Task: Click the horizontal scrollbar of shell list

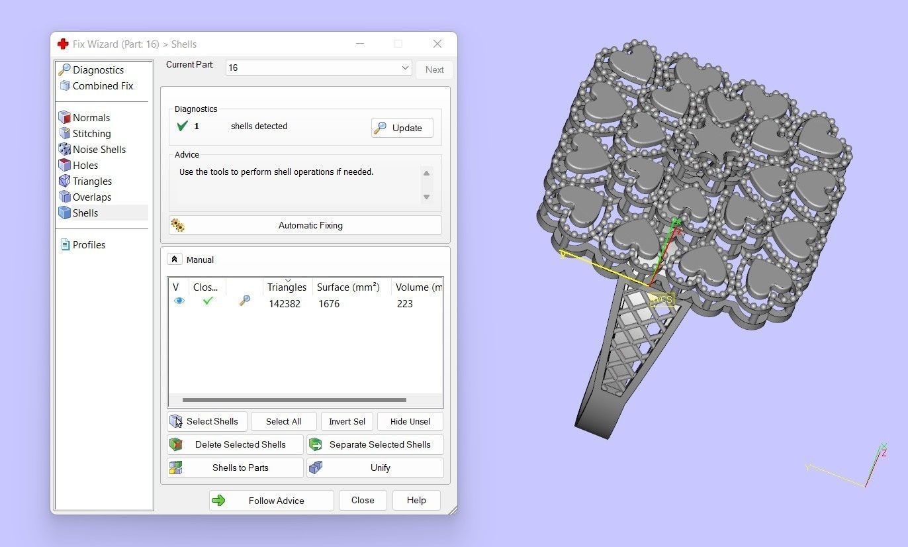Action: [295, 400]
